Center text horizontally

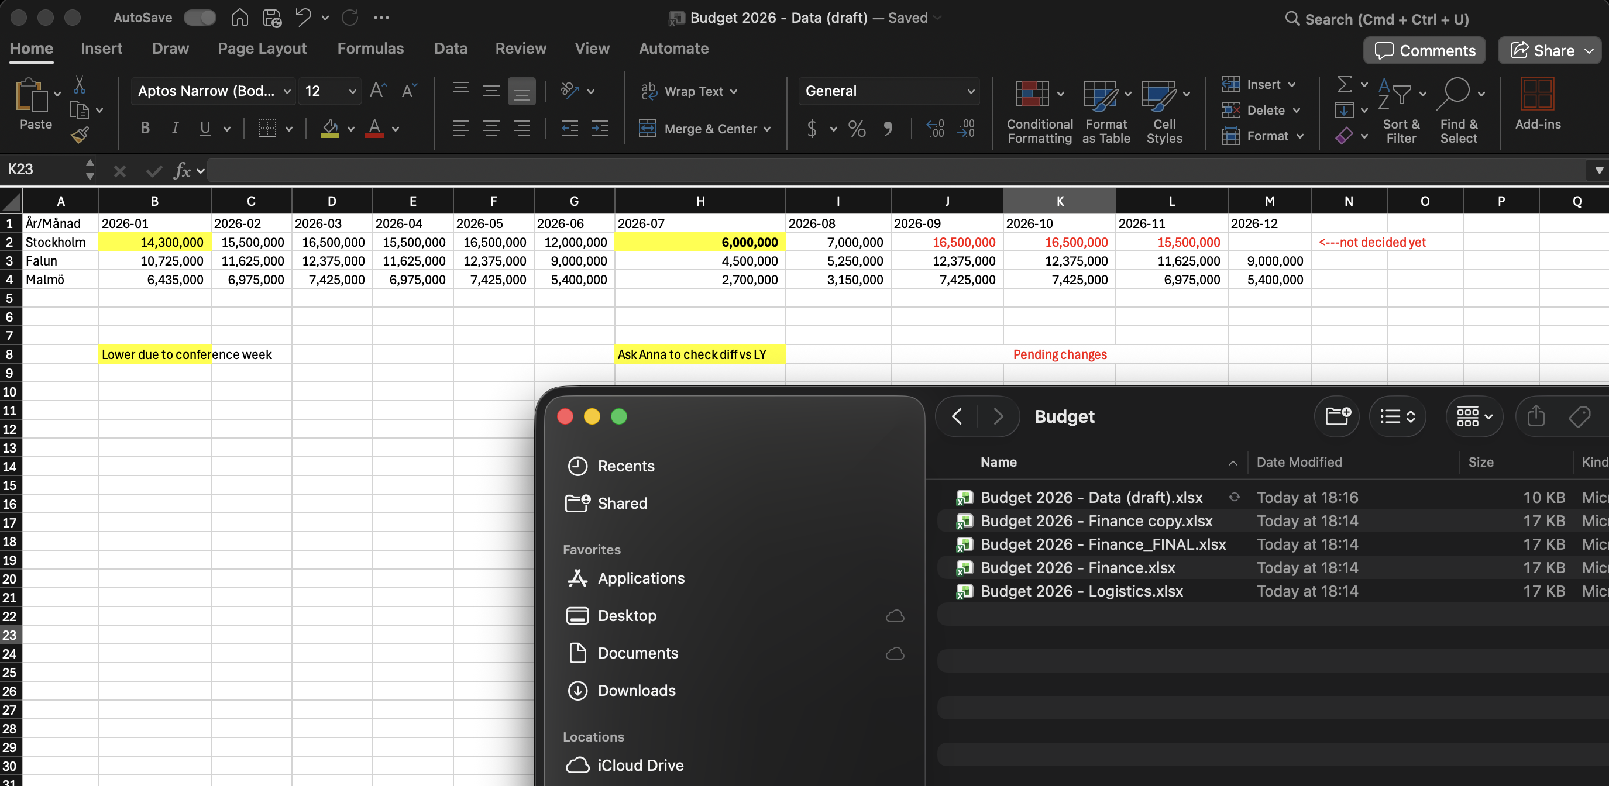[491, 129]
